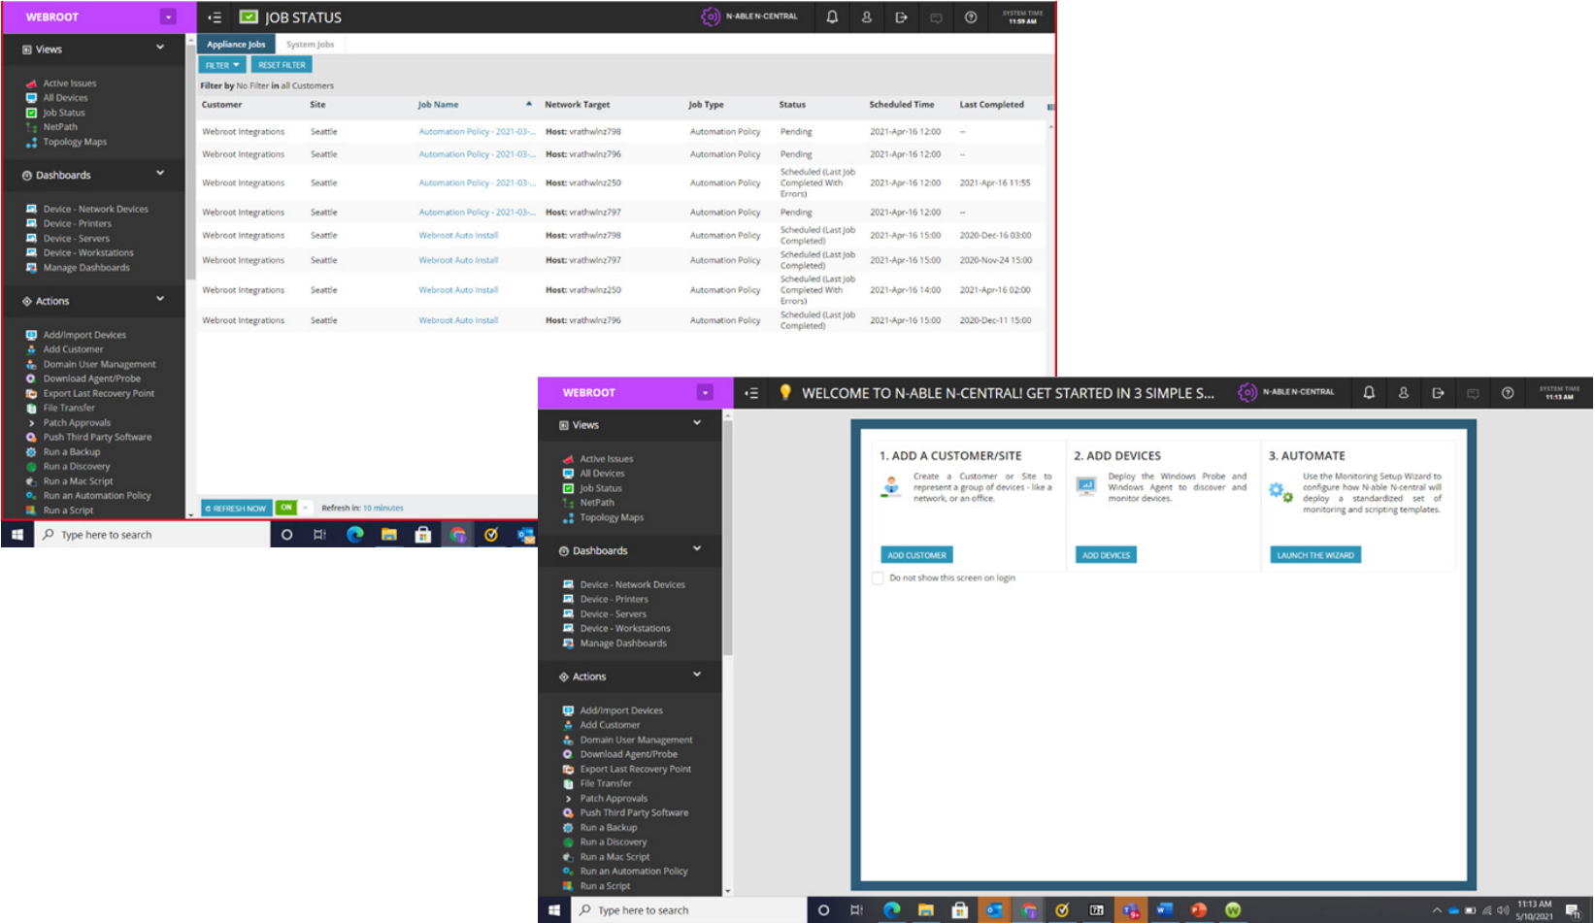This screenshot has width=1595, height=923.
Task: Sort by the Scheduled Time column header
Action: coord(902,105)
